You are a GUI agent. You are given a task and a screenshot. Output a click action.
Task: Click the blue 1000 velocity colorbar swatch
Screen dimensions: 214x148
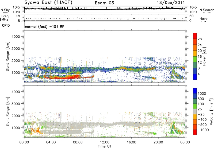[195, 91]
